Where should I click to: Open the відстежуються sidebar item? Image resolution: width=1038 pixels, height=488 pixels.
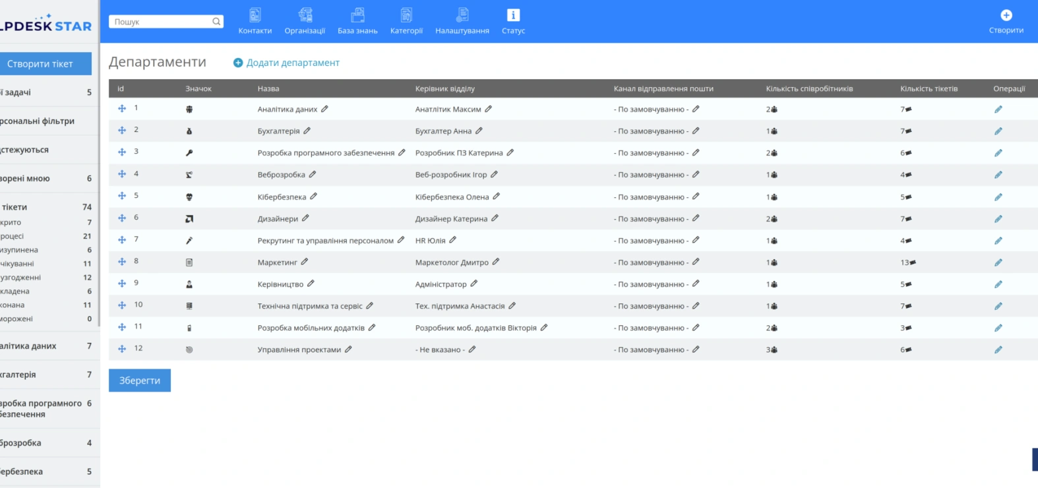(x=46, y=150)
